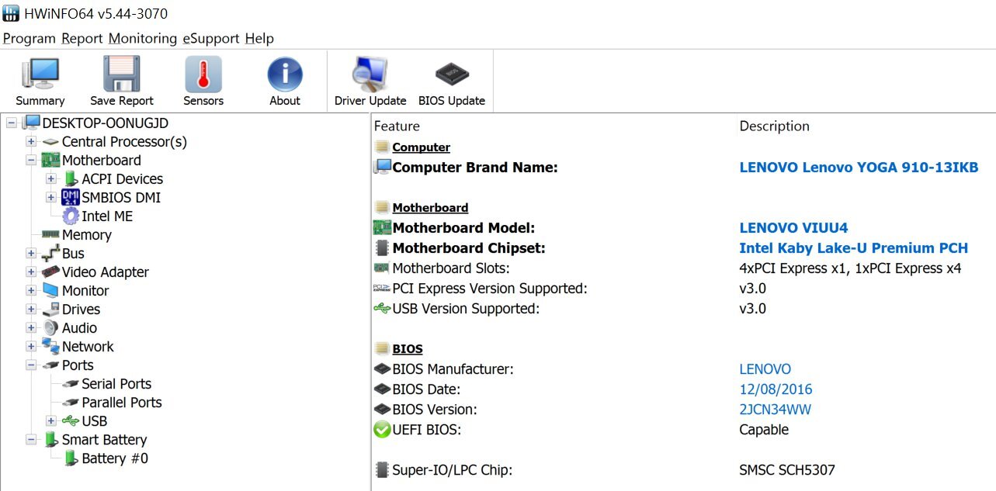Open the Report menu
996x491 pixels.
[82, 38]
